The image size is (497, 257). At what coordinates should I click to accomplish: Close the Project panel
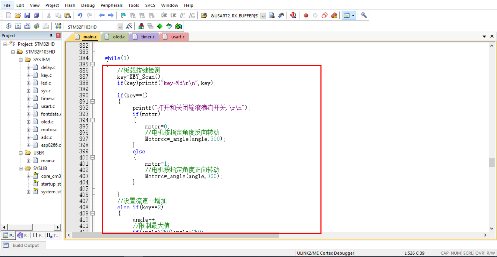(x=58, y=35)
